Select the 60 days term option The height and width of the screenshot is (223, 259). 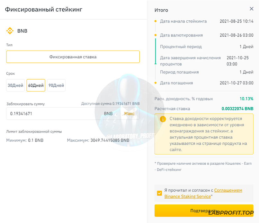pyautogui.click(x=36, y=85)
